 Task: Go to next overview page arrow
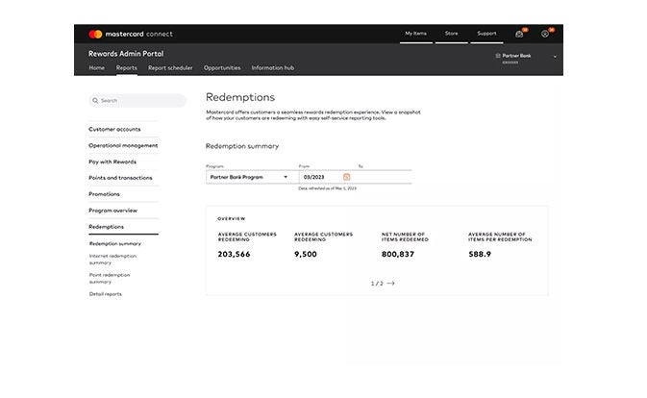point(391,284)
